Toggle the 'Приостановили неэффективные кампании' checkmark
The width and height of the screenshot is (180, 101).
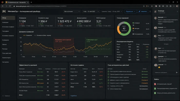(x=108, y=72)
